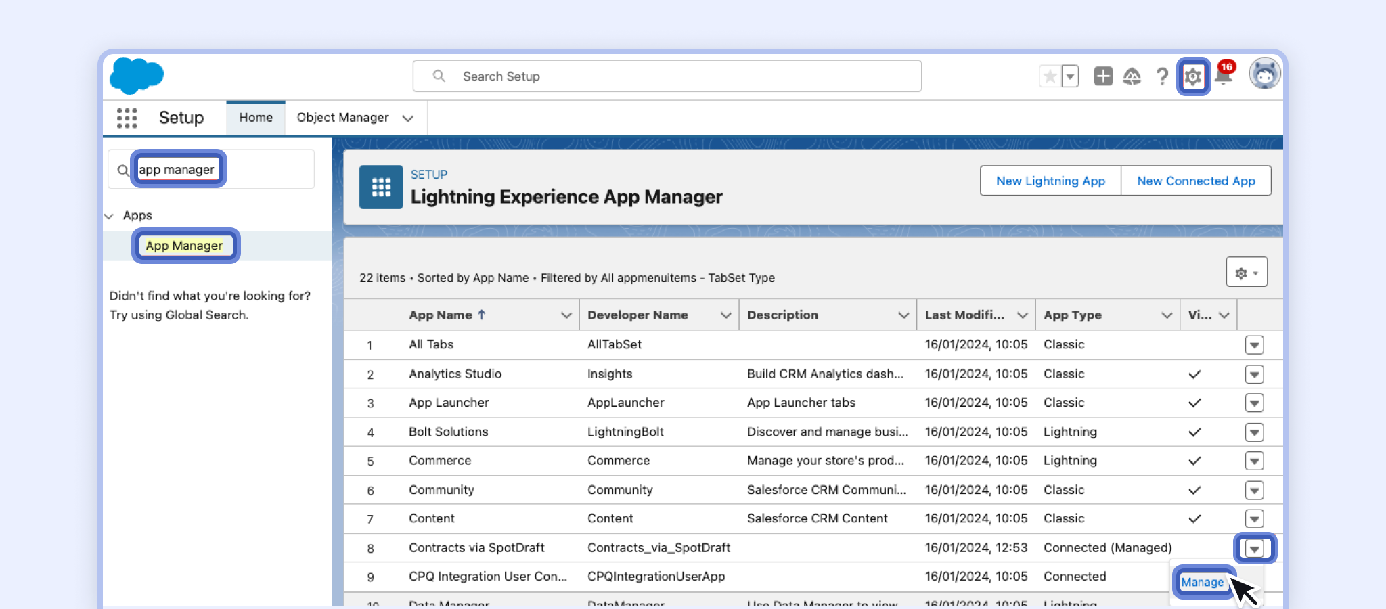The width and height of the screenshot is (1386, 609).
Task: Click the 'Insights' developer name cell
Action: [610, 374]
